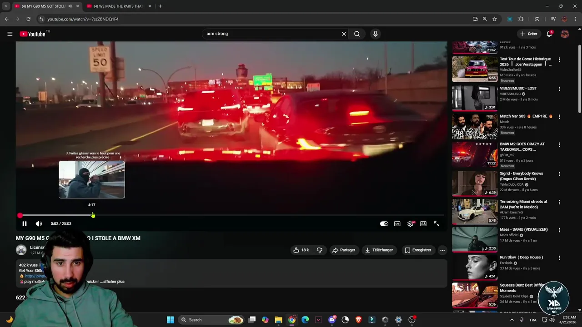Open options for Sigrid Everybody Knows video
Viewport: 582px width, 327px height.
(559, 174)
